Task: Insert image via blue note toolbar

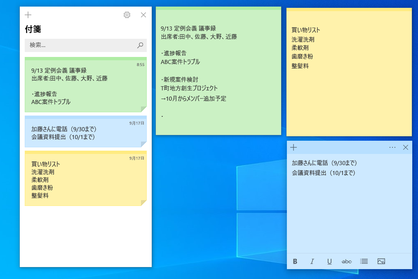Action: 381,261
